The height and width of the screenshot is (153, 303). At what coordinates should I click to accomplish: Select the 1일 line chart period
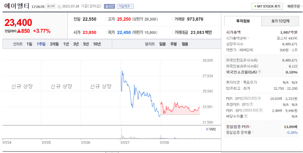pos(29,44)
